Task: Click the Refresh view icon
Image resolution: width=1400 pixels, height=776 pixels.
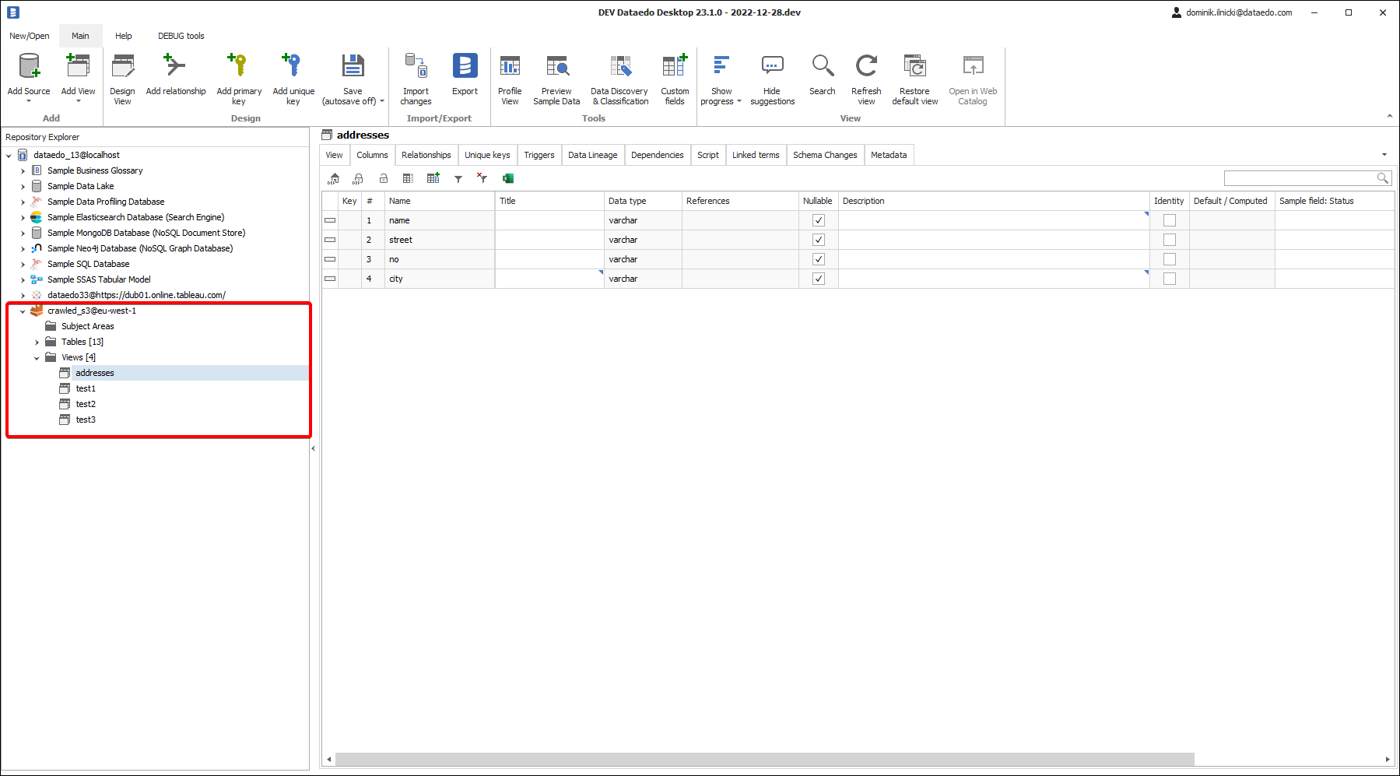Action: click(x=866, y=67)
